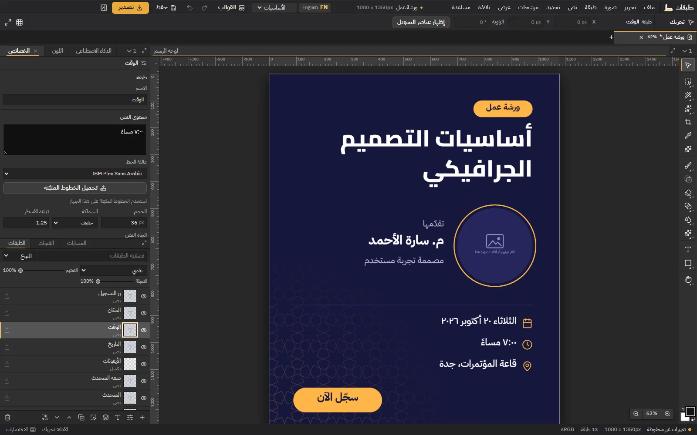Select the Eyedropper tool
This screenshot has height=435, width=697.
coord(688,136)
